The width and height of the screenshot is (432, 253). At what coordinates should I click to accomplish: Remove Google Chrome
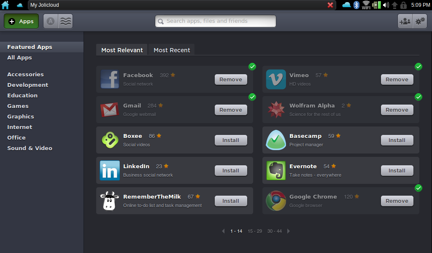click(x=397, y=201)
